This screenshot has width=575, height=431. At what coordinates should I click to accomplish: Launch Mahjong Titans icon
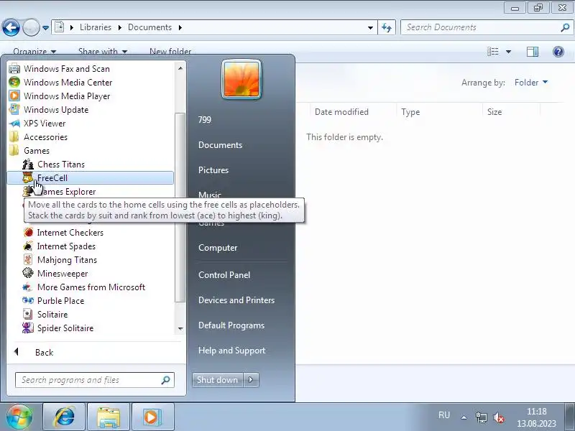click(28, 259)
